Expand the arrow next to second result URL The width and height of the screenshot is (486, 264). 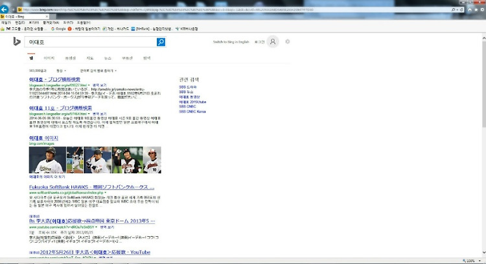[x=89, y=114]
